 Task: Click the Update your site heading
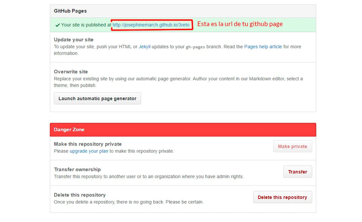74,40
